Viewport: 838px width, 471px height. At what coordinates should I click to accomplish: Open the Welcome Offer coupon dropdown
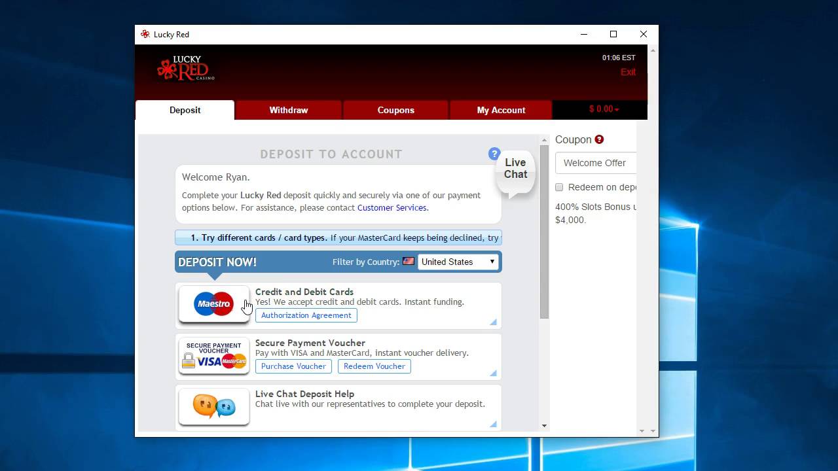pyautogui.click(x=596, y=163)
